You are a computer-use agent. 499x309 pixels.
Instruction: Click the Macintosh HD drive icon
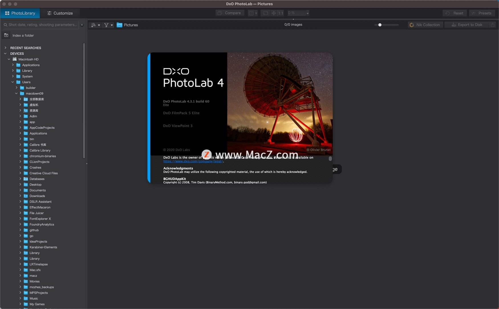coord(15,59)
